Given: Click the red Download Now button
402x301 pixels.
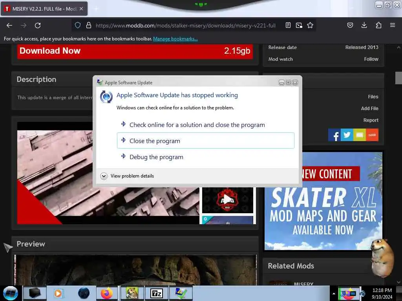Looking at the screenshot, I should 135,51.
